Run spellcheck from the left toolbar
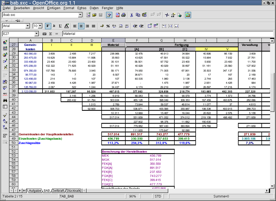 [5, 88]
